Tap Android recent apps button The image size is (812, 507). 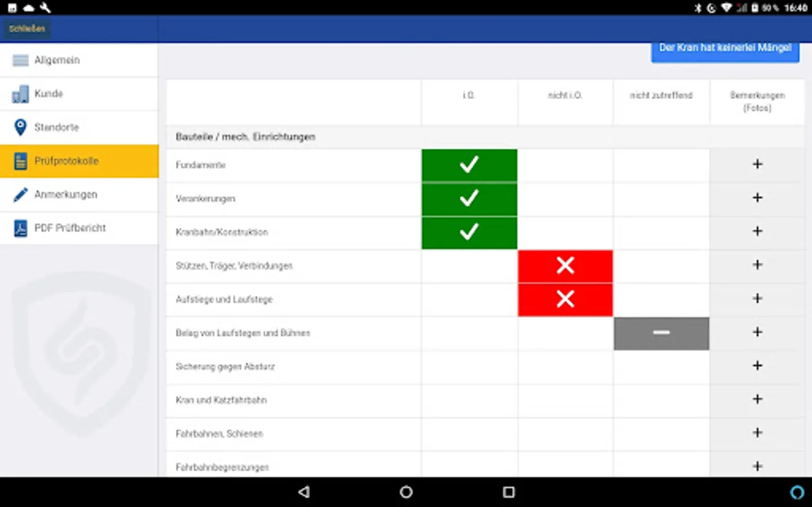pyautogui.click(x=509, y=492)
